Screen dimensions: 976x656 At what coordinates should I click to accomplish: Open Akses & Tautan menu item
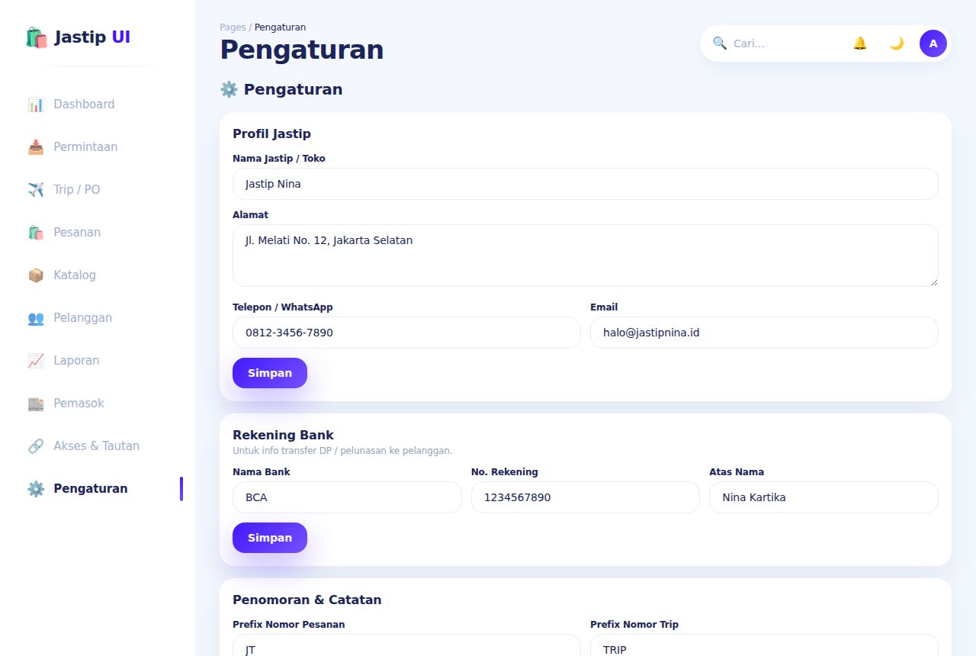(x=98, y=446)
